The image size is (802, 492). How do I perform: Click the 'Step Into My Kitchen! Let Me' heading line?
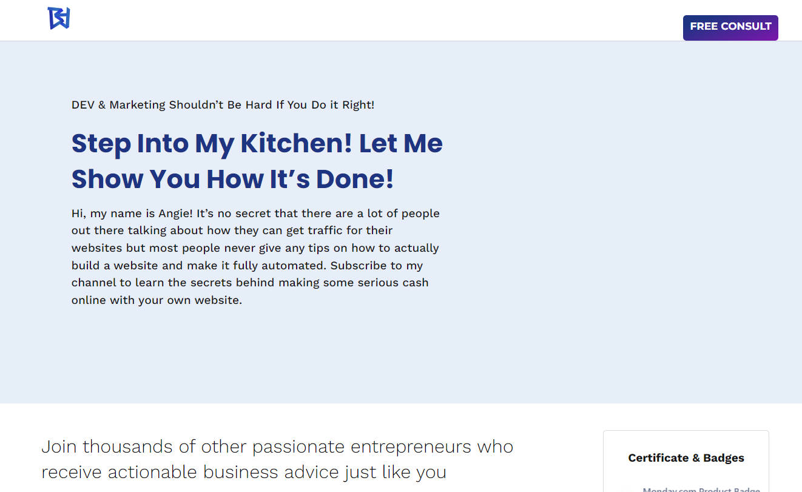point(257,144)
